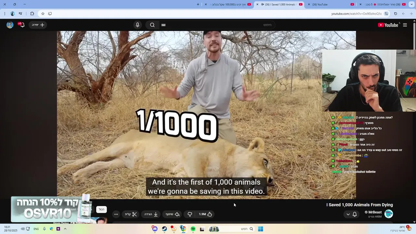
Task: Like the video (1.9M)
Action: (x=205, y=214)
